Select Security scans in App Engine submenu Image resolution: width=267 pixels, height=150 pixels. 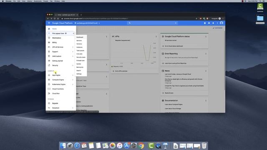pyautogui.click(x=81, y=57)
